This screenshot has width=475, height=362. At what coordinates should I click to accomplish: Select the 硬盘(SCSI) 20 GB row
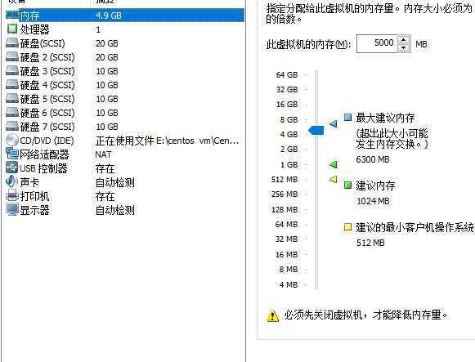pyautogui.click(x=125, y=43)
